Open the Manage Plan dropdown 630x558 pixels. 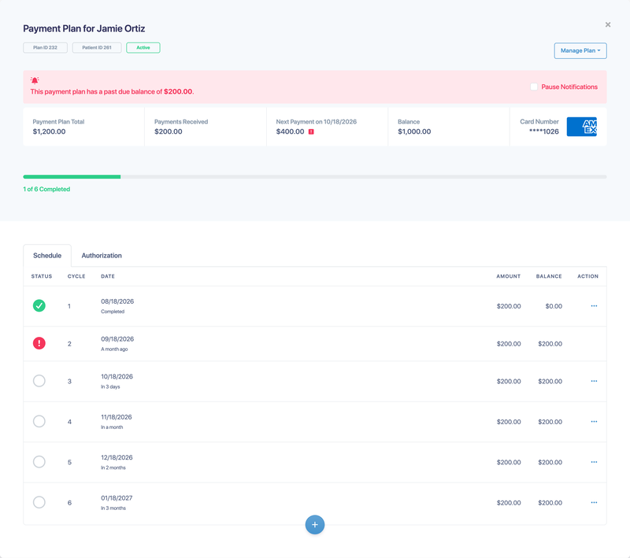point(580,50)
